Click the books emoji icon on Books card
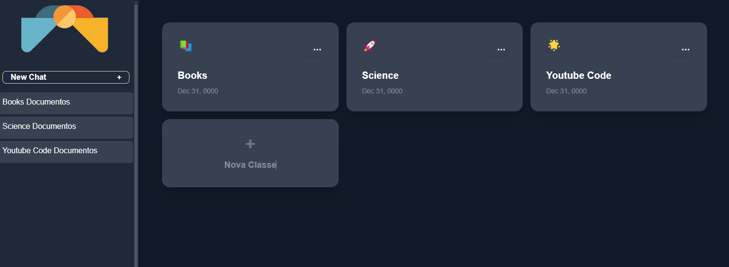This screenshot has width=729, height=267. (185, 46)
